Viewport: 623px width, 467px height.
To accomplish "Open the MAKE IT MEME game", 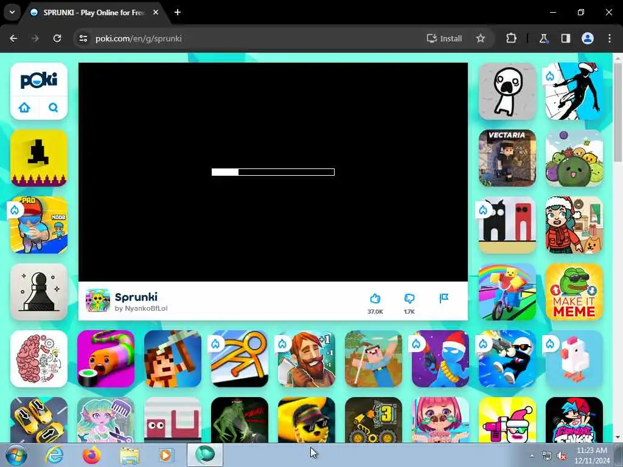I will click(574, 292).
